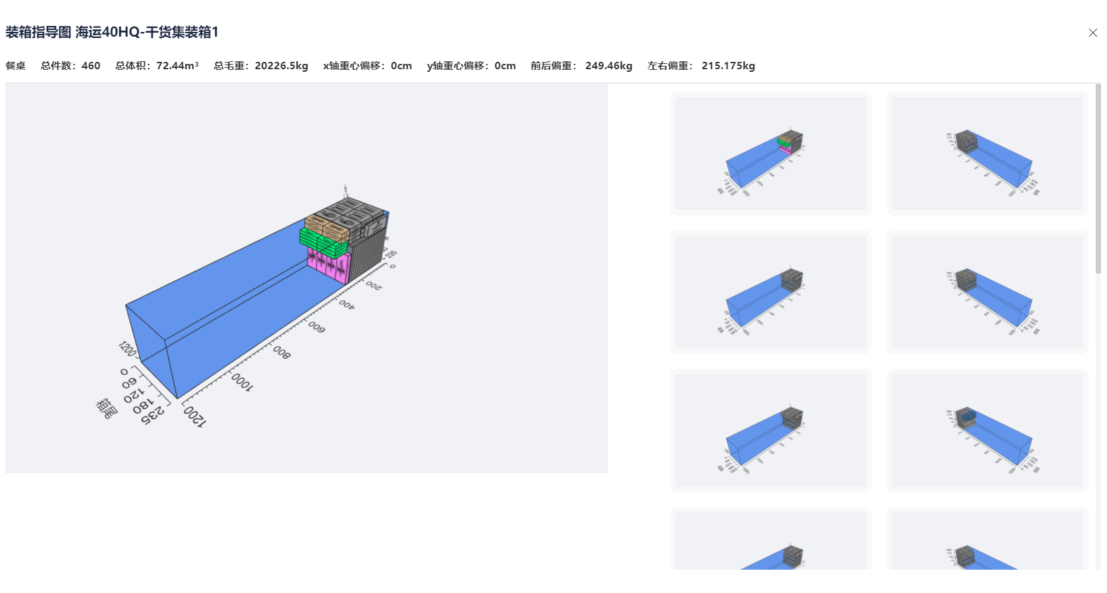The width and height of the screenshot is (1107, 593).
Task: Open the first thumbnail with colored boxes
Action: [771, 154]
